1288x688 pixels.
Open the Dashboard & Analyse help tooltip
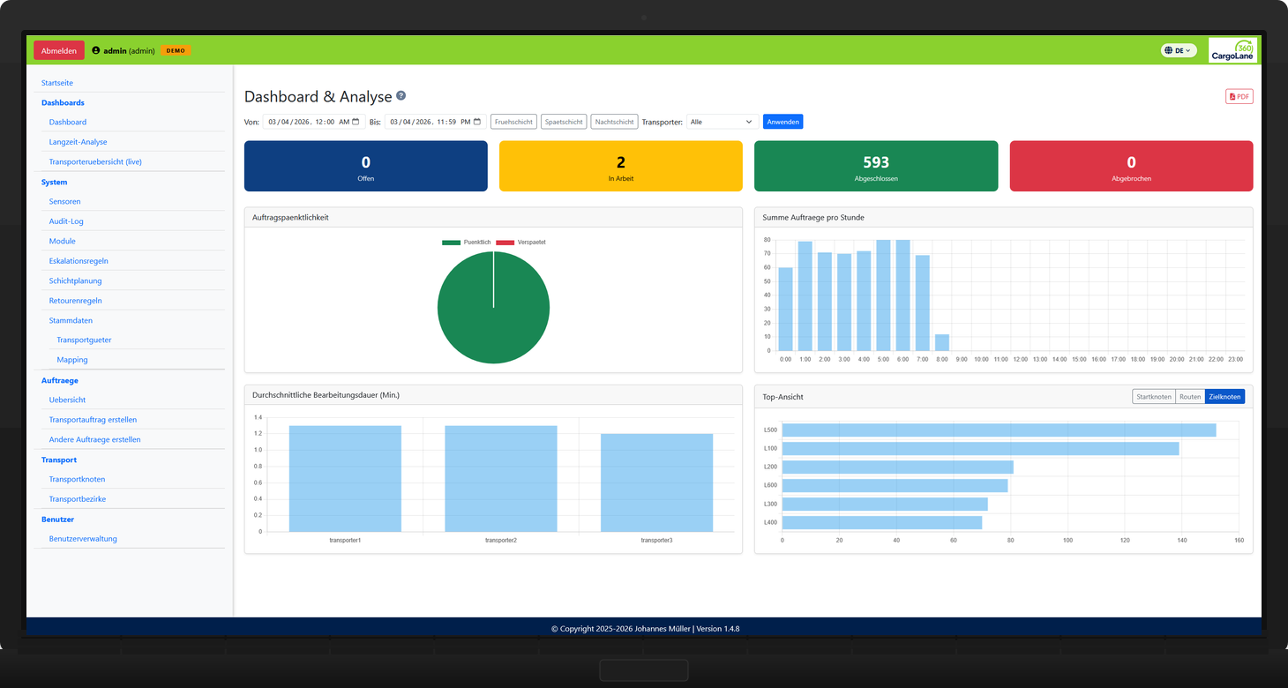click(x=401, y=94)
